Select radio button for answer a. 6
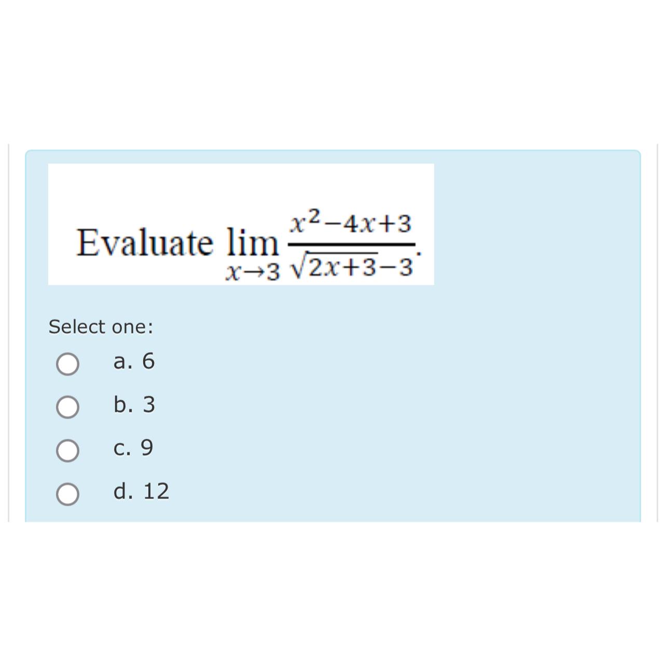This screenshot has height=666, width=666. tap(68, 364)
